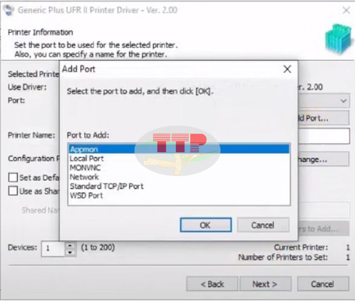This screenshot has height=302, width=355.
Task: Confirm Add Port dialog with OK
Action: pyautogui.click(x=206, y=225)
